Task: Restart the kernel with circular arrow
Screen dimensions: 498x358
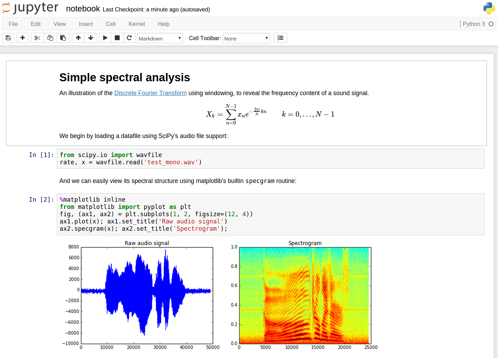Action: point(129,38)
